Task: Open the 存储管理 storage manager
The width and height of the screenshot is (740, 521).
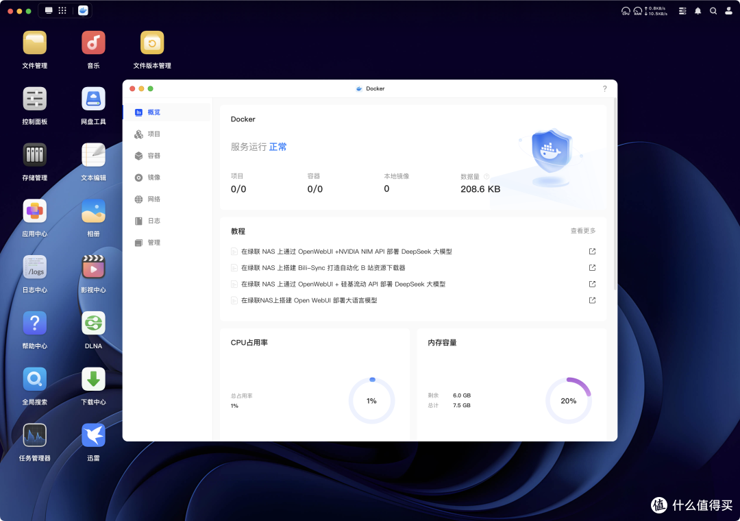Action: tap(34, 155)
